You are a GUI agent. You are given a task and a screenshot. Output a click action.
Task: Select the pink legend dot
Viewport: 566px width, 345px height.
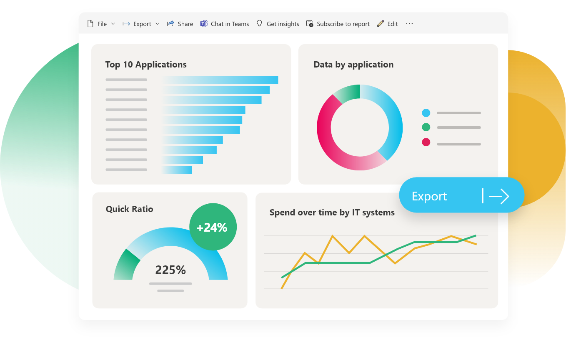(426, 142)
